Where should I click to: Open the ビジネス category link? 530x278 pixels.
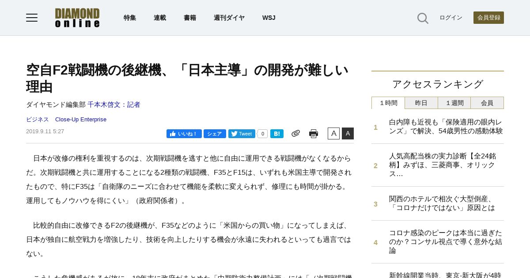pyautogui.click(x=38, y=120)
